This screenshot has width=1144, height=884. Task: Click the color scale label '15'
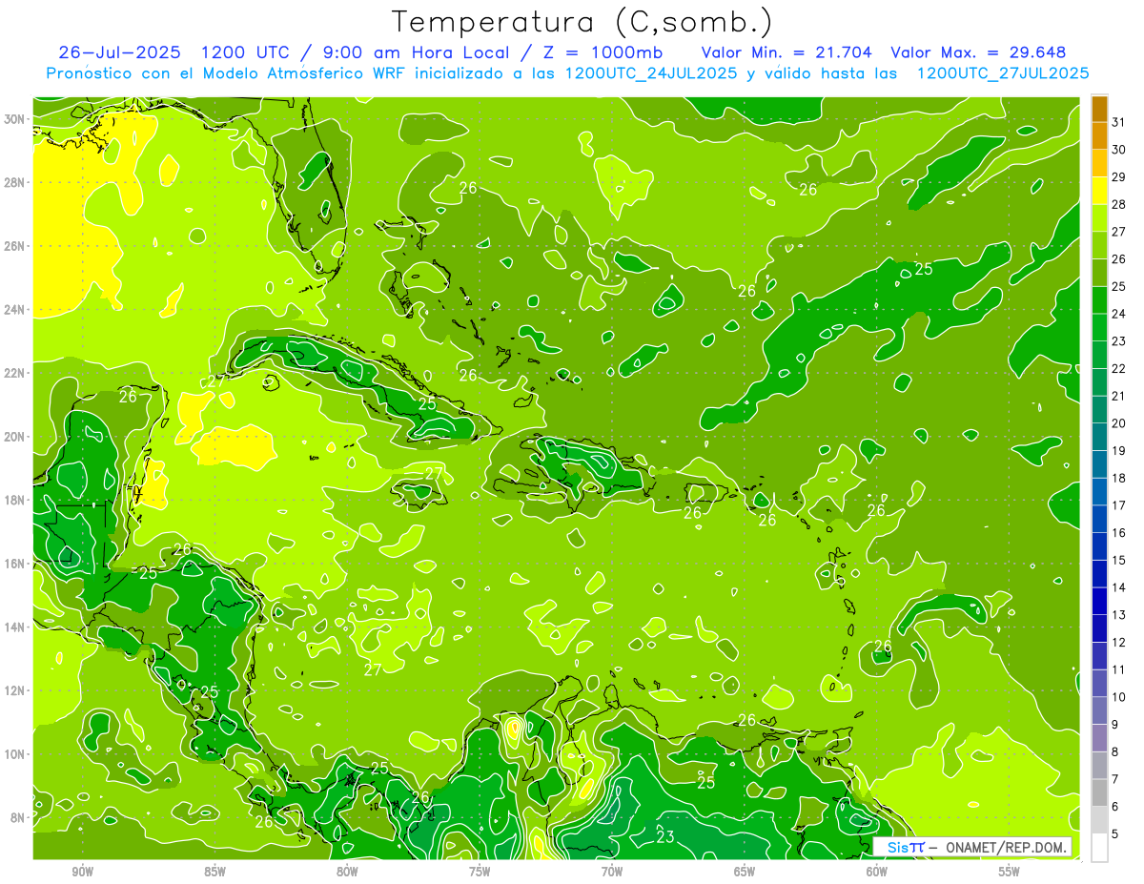coord(1118,560)
